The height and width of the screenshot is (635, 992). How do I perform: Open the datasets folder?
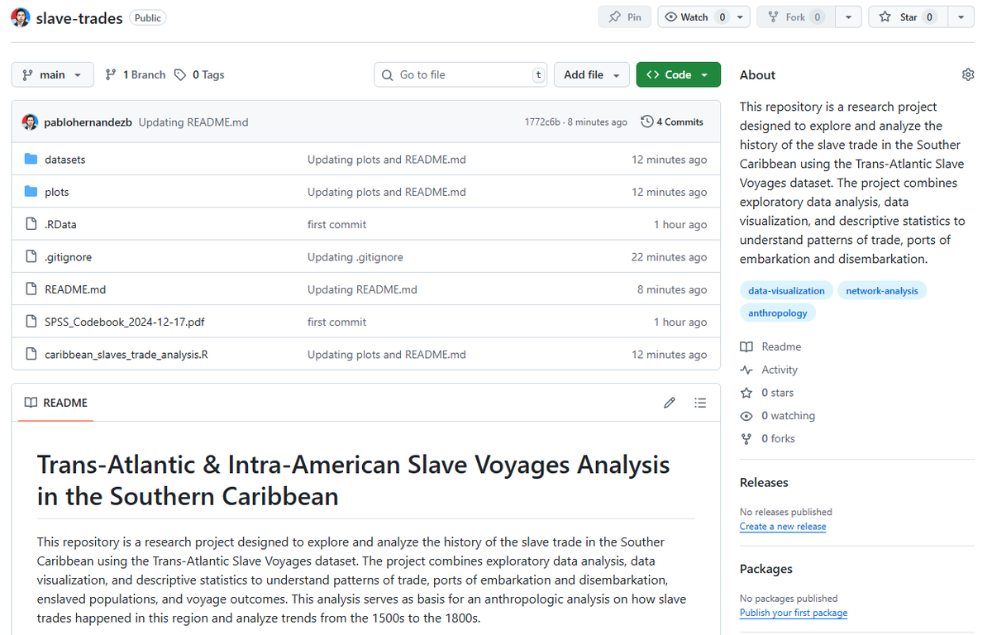(64, 160)
